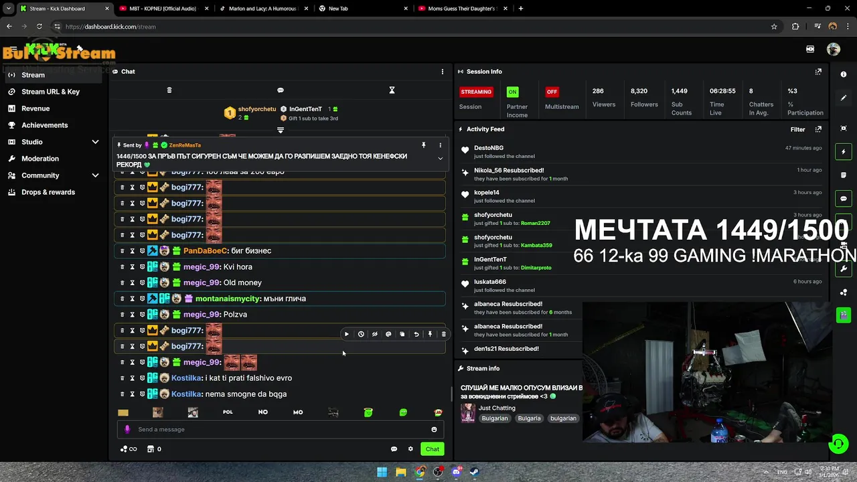Focus the Send a message input
The width and height of the screenshot is (857, 482).
tap(281, 429)
